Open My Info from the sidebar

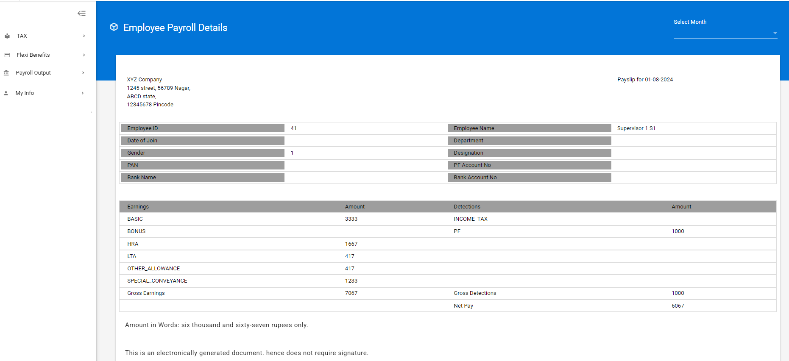pos(25,93)
